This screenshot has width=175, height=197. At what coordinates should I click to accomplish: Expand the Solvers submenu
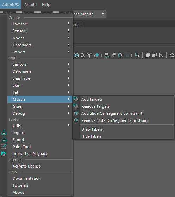click(x=40, y=52)
